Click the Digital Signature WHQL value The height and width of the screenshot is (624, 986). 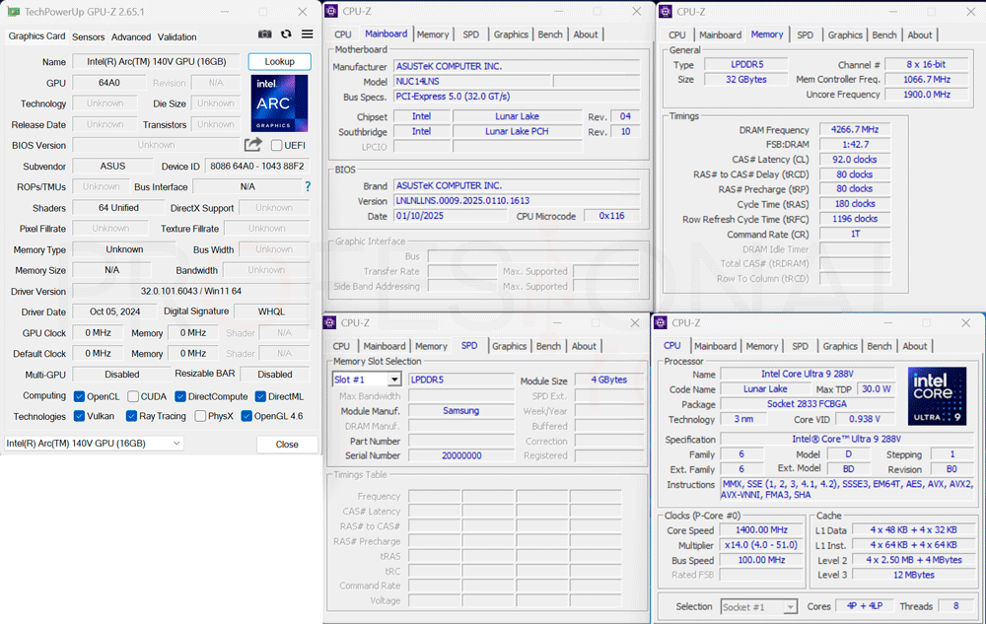[271, 312]
